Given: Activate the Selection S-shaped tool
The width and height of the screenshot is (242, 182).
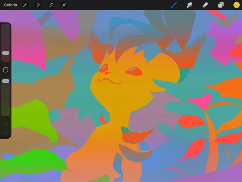Looking at the screenshot, I should (51, 5).
